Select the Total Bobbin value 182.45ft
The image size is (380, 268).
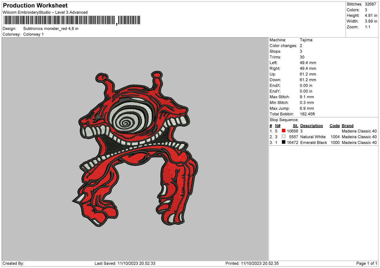[307, 114]
